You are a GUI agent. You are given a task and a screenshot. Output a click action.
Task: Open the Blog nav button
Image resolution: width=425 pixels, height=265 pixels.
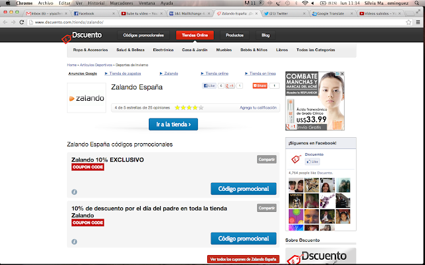266,35
